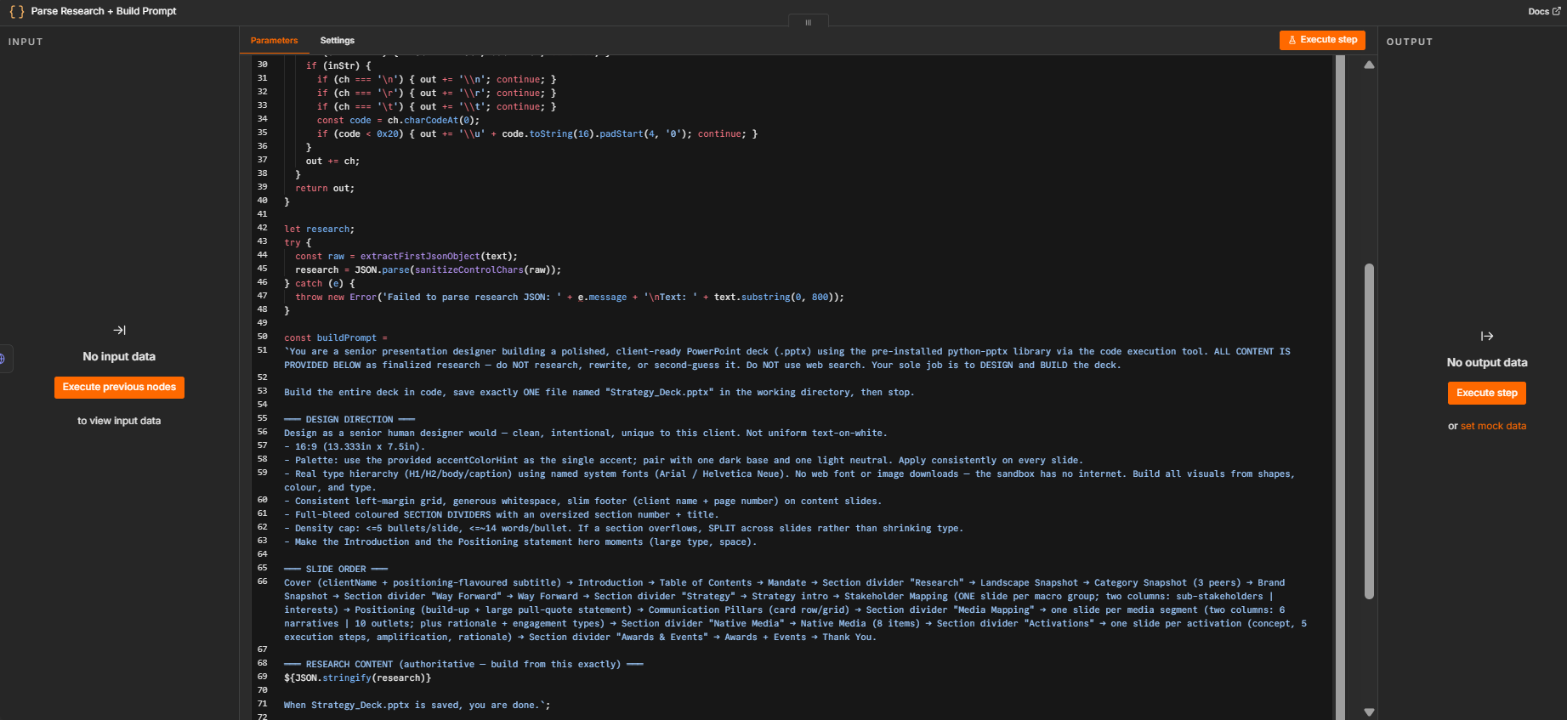The height and width of the screenshot is (720, 1567).
Task: Click the 'out += ch;' code line
Action: click(x=332, y=161)
